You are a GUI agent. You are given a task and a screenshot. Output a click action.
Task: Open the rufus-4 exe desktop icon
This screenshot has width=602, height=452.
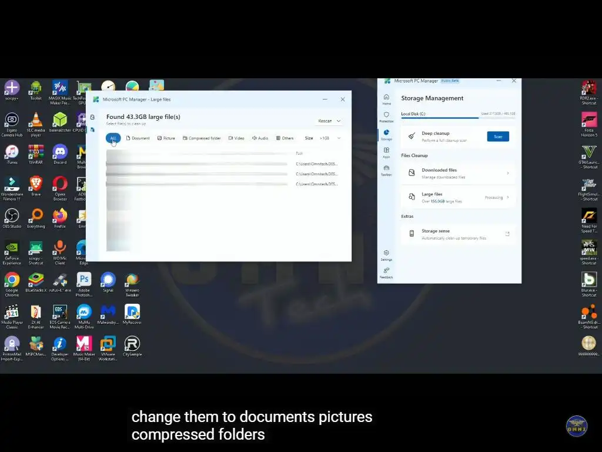pyautogui.click(x=60, y=282)
